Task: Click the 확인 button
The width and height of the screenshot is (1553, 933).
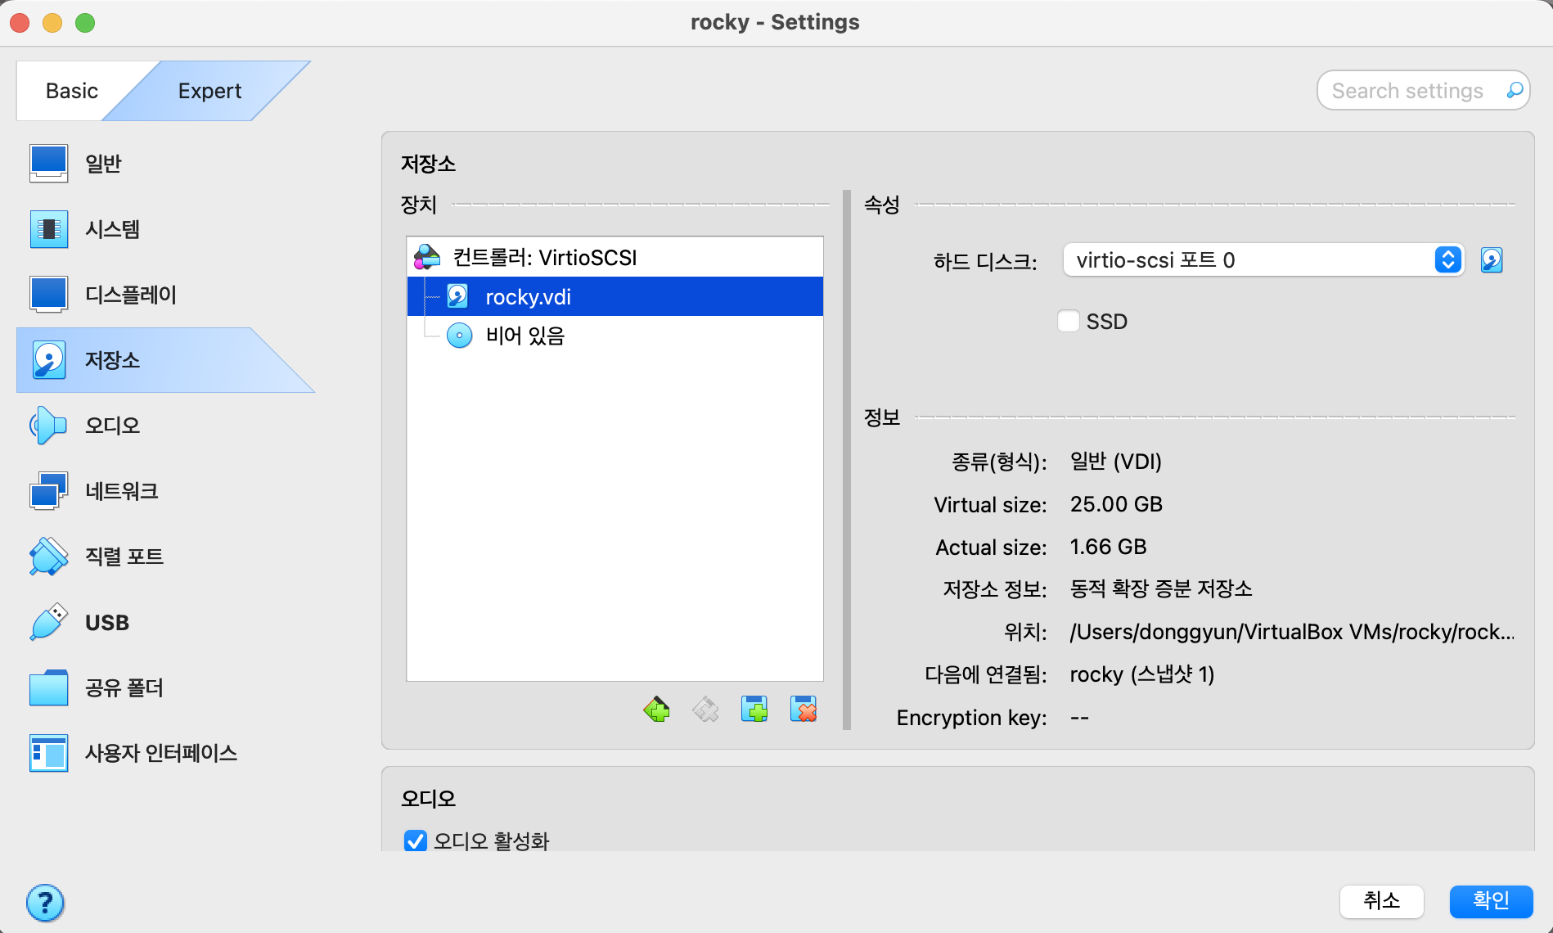Action: [x=1491, y=901]
